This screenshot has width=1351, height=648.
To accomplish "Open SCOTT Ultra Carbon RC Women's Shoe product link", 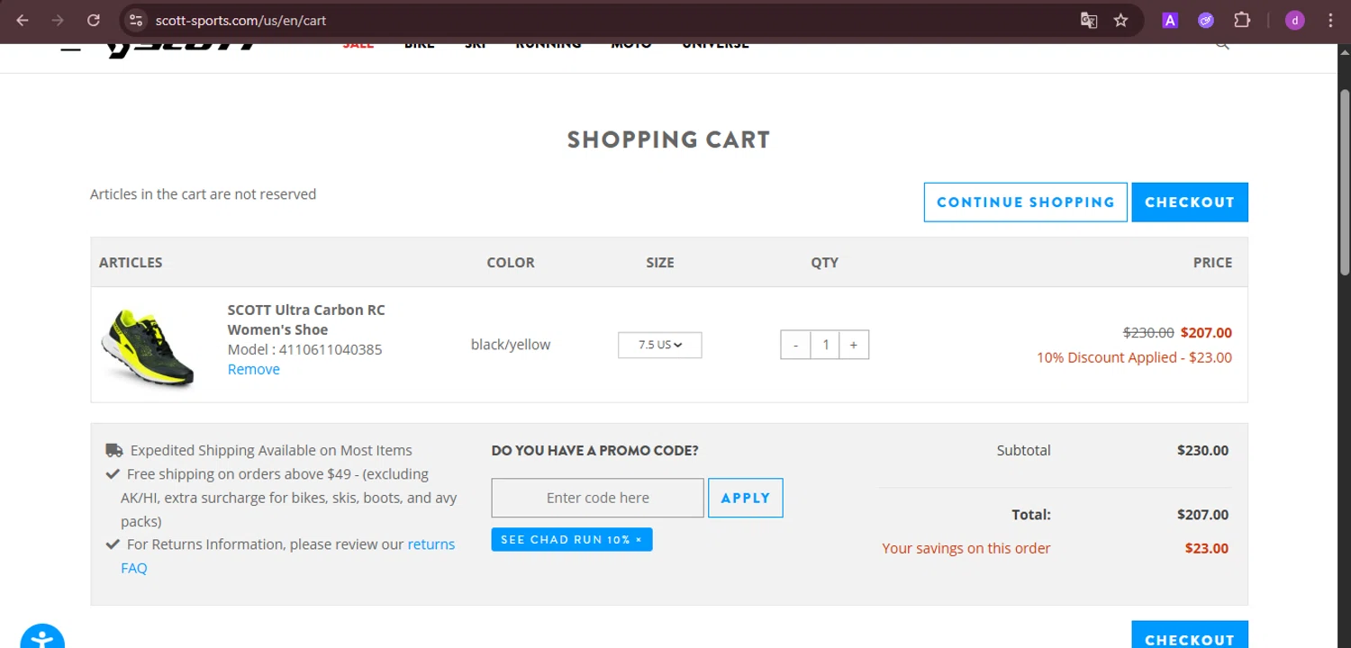I will [306, 319].
